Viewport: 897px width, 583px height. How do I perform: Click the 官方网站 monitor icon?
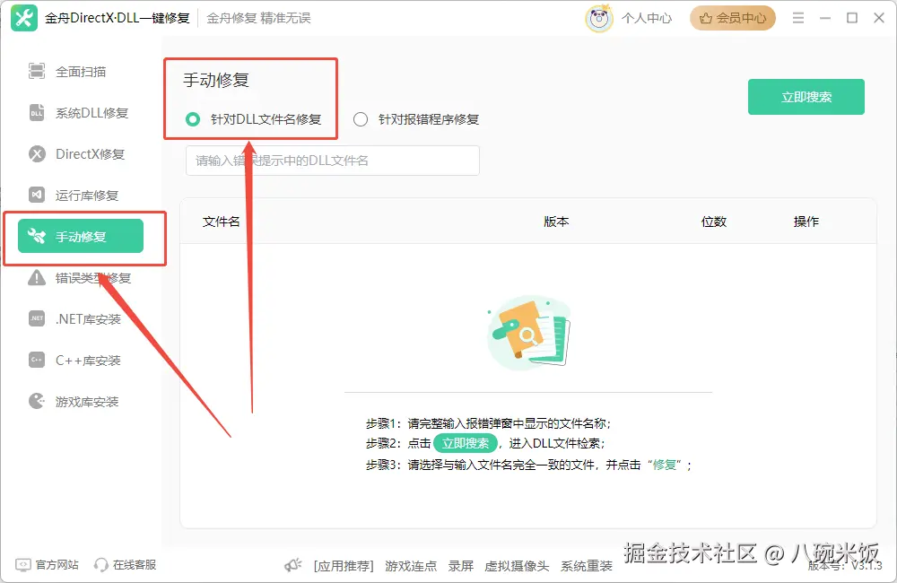(x=23, y=565)
